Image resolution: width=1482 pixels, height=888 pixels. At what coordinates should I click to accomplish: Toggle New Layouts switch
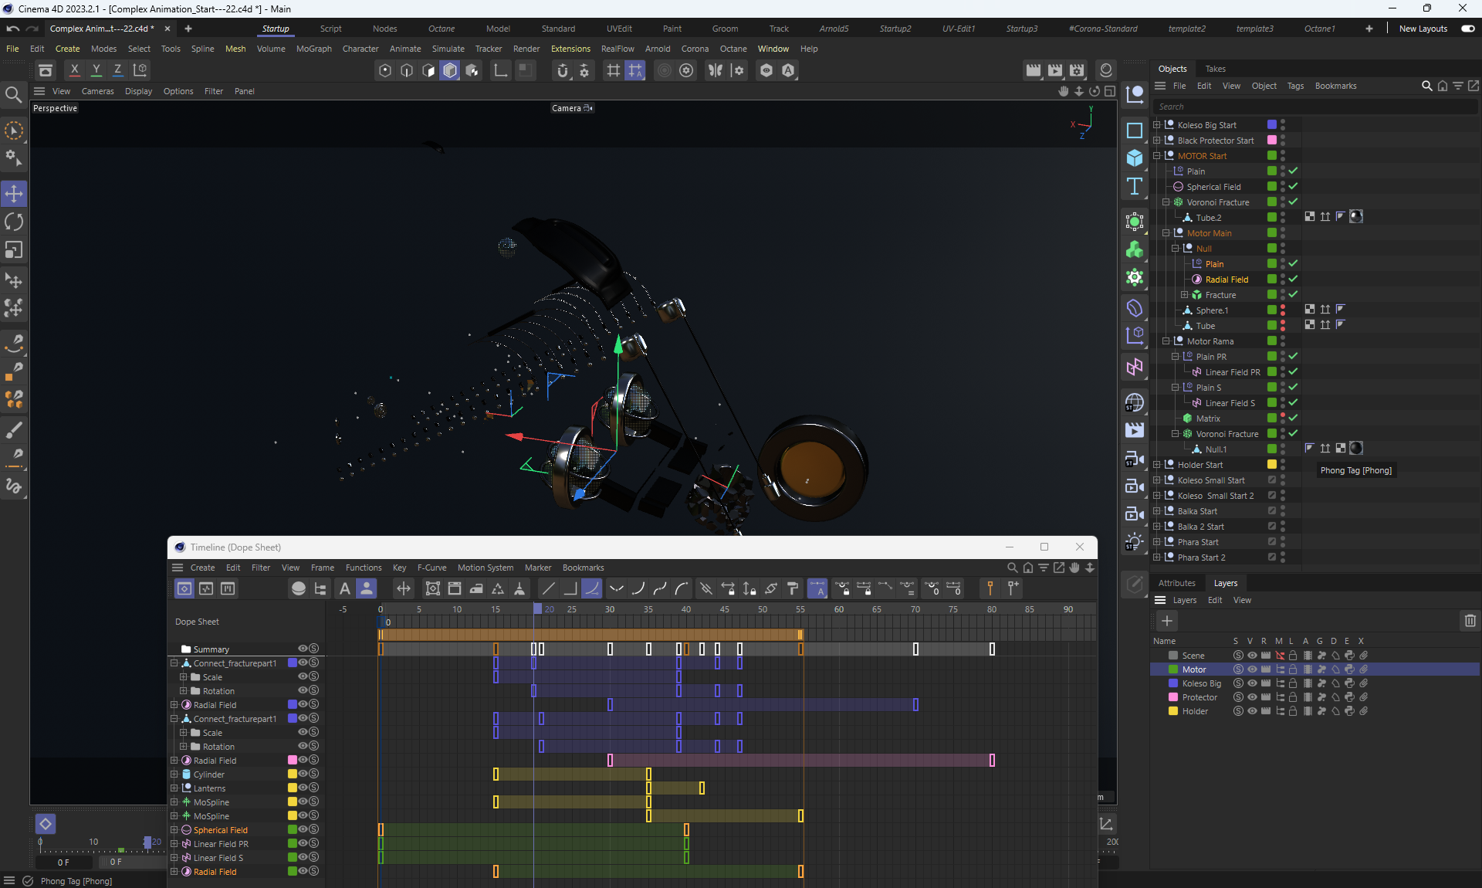pyautogui.click(x=1467, y=29)
